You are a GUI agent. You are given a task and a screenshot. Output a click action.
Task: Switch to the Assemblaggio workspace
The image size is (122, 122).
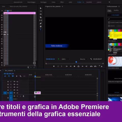(x=31, y=2)
